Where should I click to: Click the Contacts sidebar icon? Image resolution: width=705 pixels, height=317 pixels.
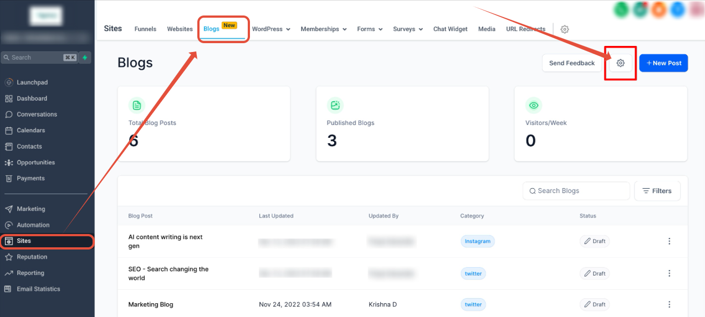[x=8, y=147]
